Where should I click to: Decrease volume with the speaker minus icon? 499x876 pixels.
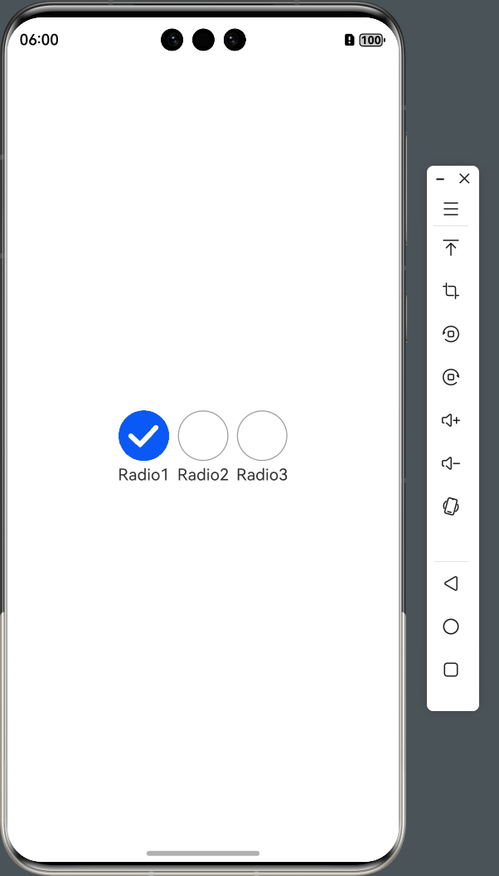451,463
